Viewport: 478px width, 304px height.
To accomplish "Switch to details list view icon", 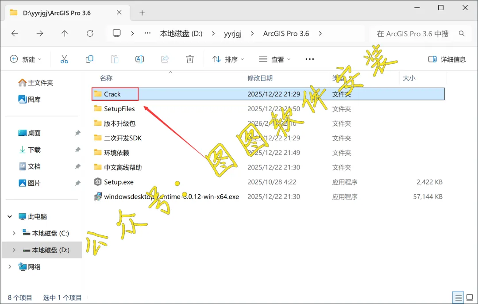I will pyautogui.click(x=458, y=297).
